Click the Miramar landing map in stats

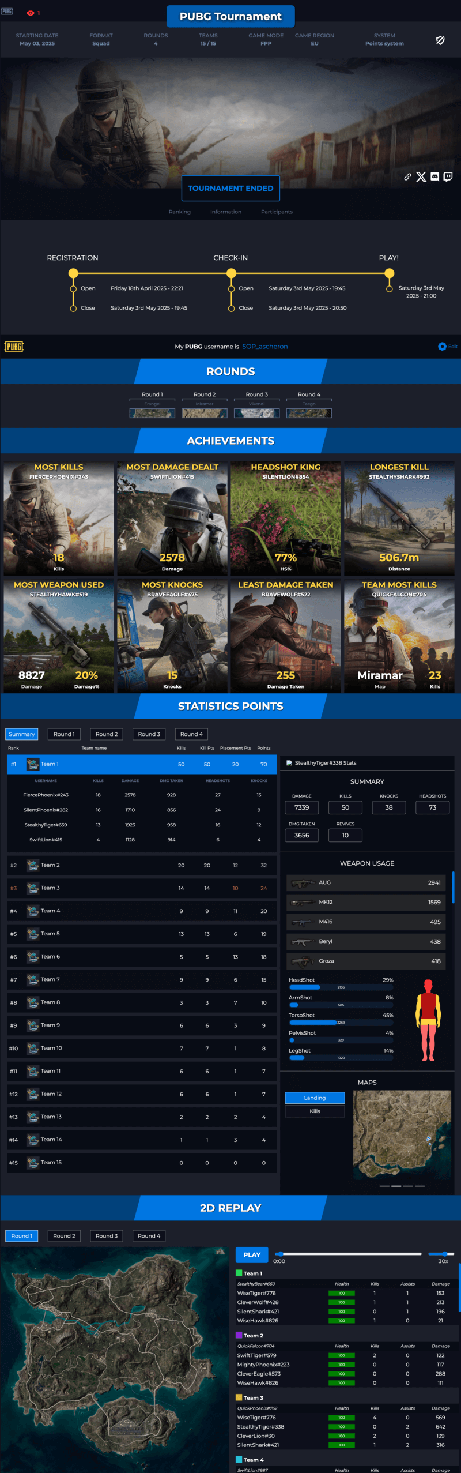tap(402, 1135)
